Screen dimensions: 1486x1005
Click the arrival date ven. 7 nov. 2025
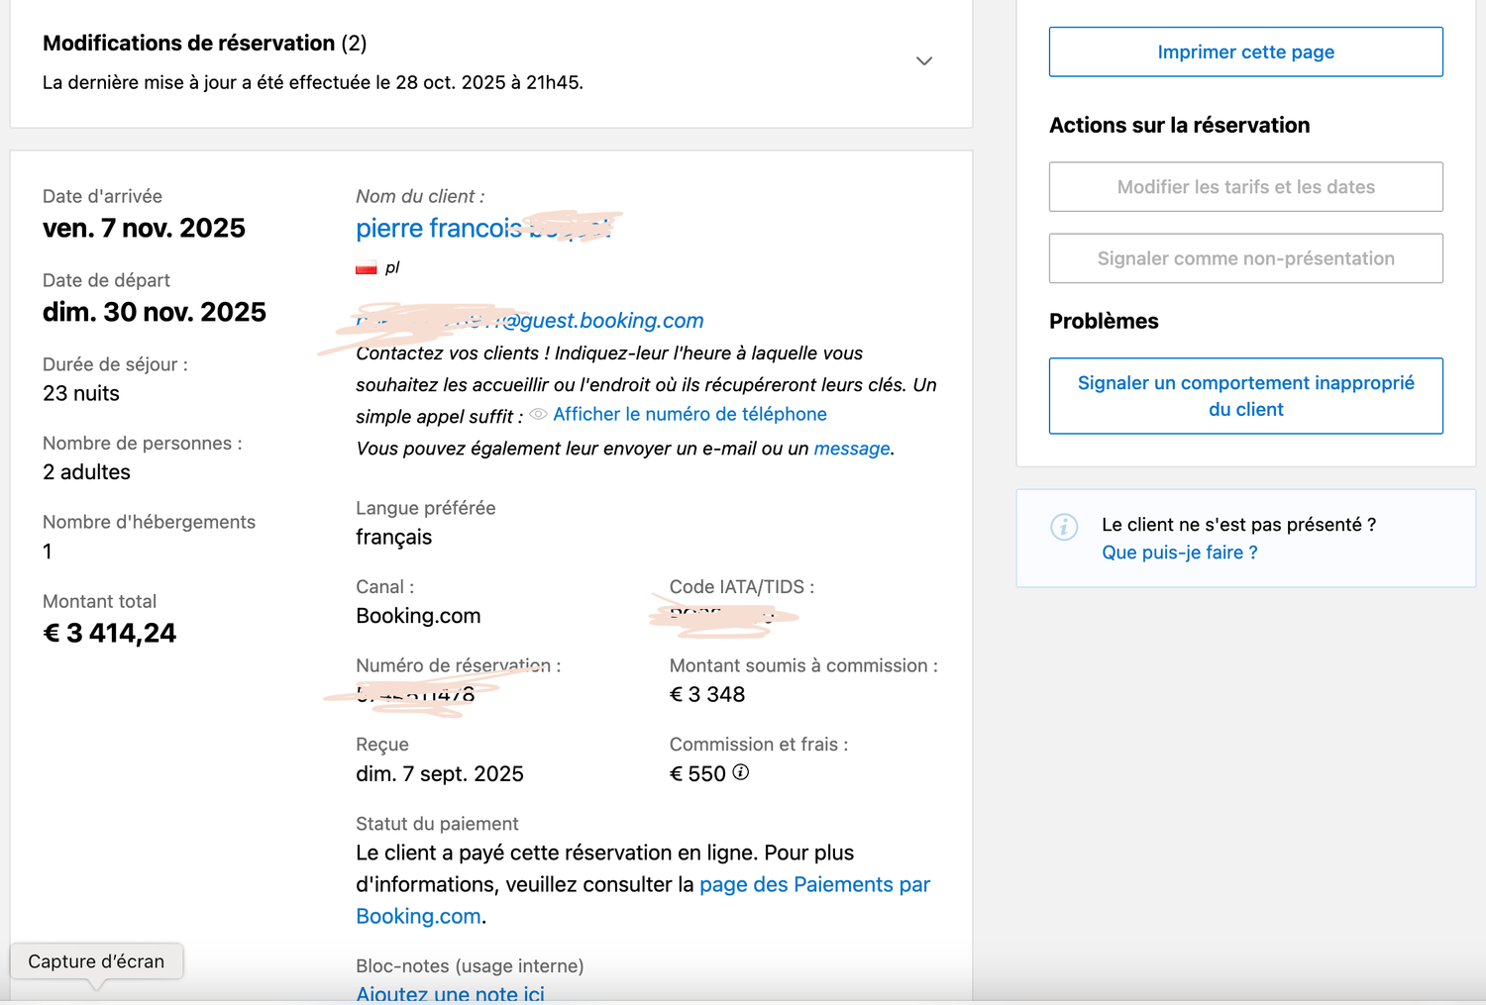point(144,229)
